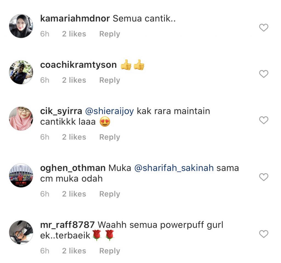Viewport: 281px width, 263px height.
Task: Reply to oghen_othman's comment
Action: click(110, 194)
